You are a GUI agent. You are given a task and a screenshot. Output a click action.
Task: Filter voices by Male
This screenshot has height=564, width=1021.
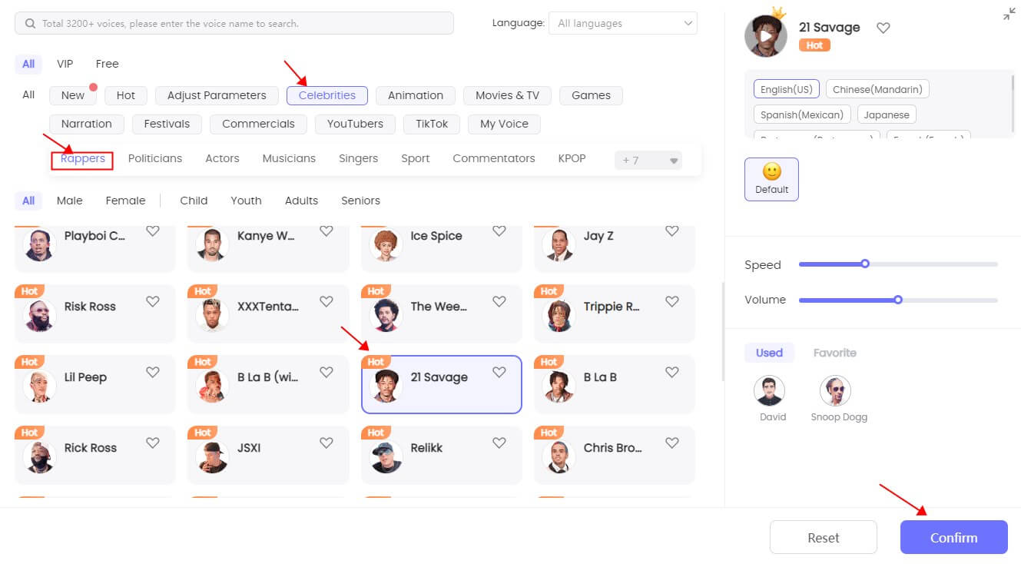click(69, 201)
